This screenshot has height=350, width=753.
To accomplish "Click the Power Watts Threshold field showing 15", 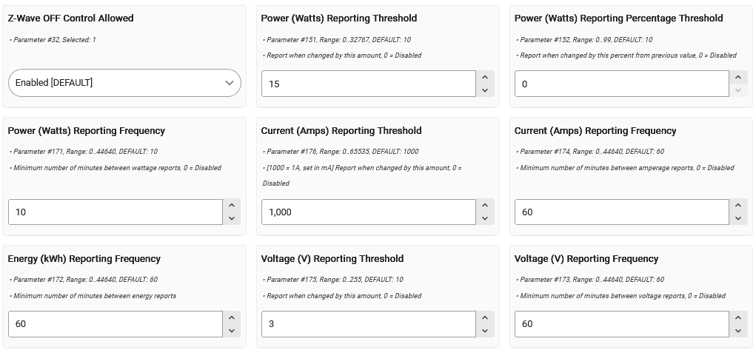I will click(368, 84).
